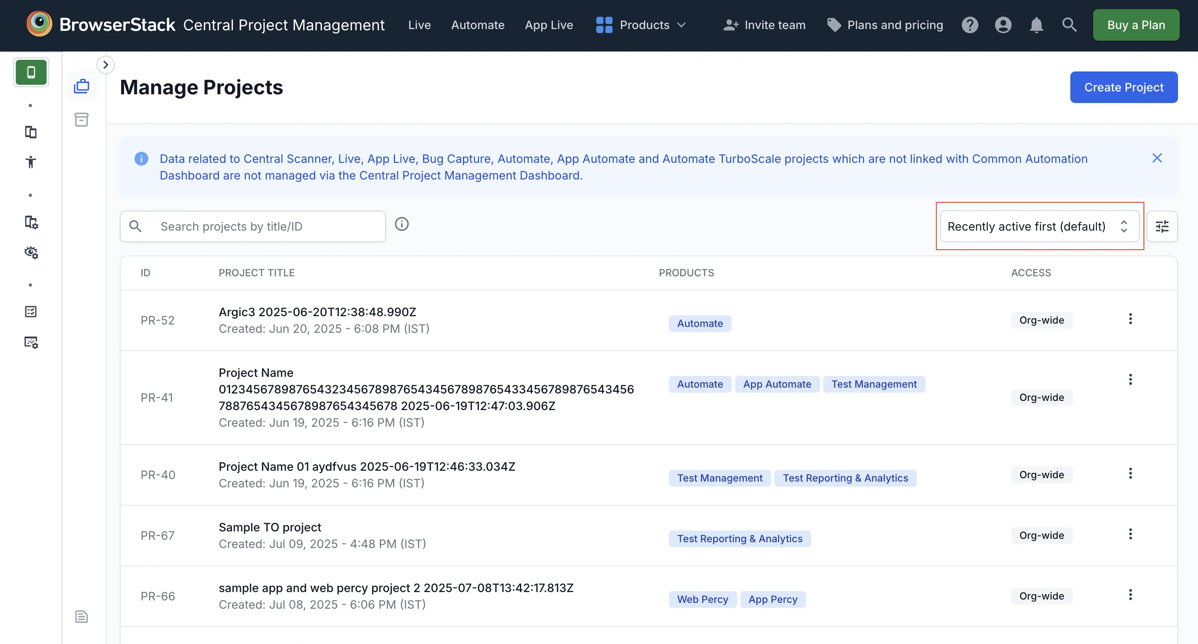Click the App Percy tag
Screen dimensions: 1198x644
pyautogui.click(x=772, y=600)
